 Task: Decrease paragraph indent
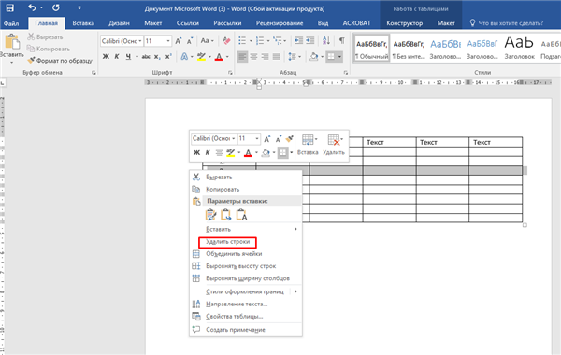click(298, 41)
